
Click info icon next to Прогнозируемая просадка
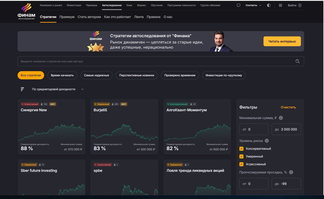(291, 172)
